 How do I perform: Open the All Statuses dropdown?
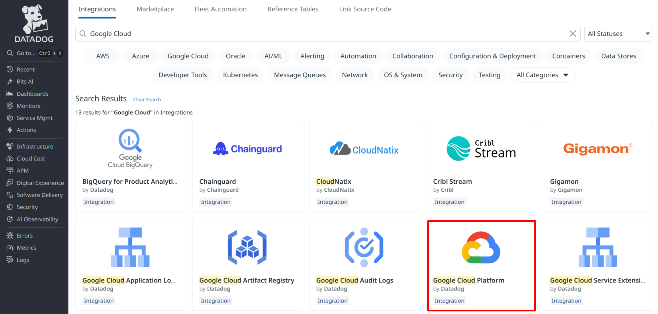pyautogui.click(x=618, y=34)
